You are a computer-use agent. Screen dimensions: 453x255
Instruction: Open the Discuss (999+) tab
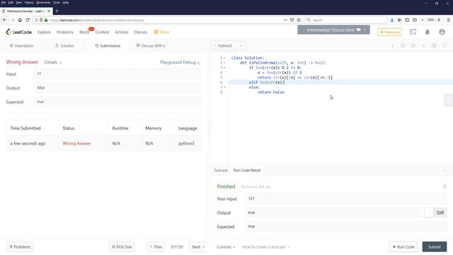pyautogui.click(x=151, y=45)
